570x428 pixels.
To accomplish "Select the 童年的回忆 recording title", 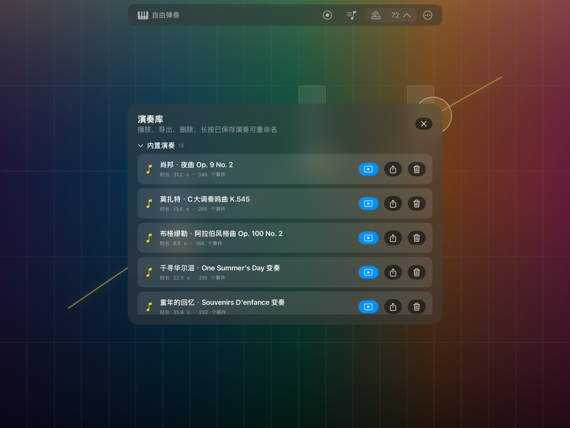I will (222, 302).
